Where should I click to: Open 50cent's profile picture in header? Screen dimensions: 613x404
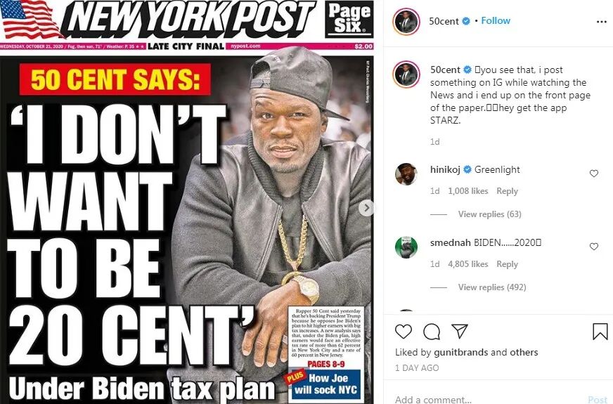[x=406, y=21]
